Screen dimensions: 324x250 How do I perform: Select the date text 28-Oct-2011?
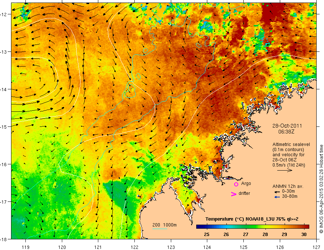(x=287, y=126)
